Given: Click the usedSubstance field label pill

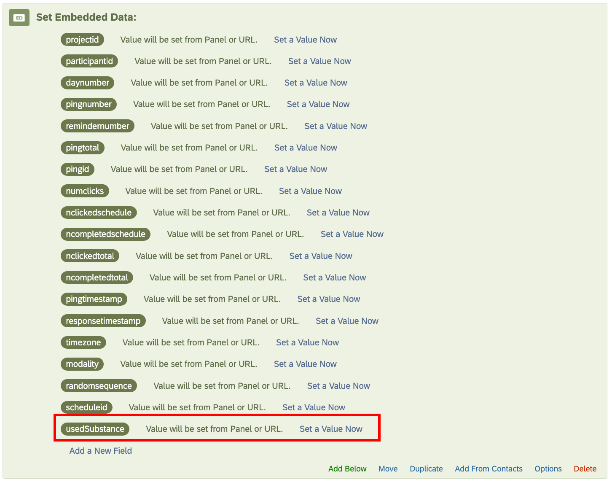Looking at the screenshot, I should click(x=94, y=428).
